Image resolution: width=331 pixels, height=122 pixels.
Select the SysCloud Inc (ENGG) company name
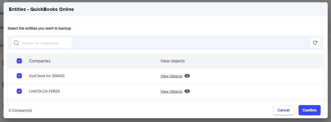coord(47,76)
